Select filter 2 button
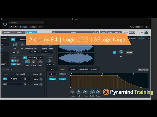The width and height of the screenshot is (157, 117). (x=15, y=61)
